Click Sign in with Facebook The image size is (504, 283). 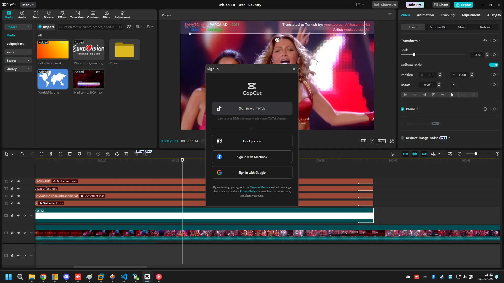click(252, 157)
